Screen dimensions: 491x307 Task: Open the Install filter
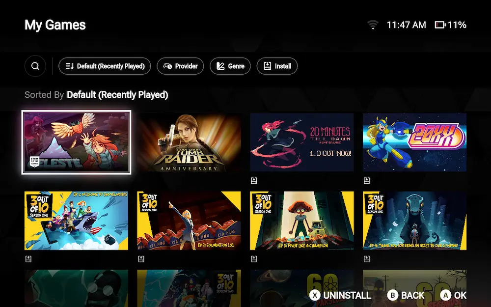click(x=277, y=66)
